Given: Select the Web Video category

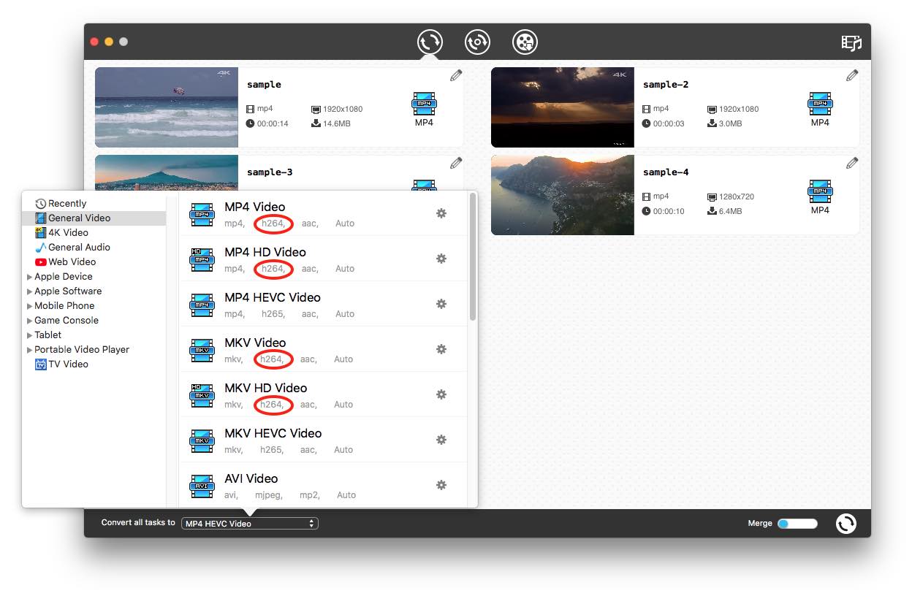Looking at the screenshot, I should 69,261.
